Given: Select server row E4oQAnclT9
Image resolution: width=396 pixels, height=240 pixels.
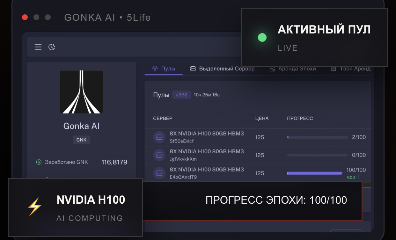Looking at the screenshot, I should [x=258, y=173].
